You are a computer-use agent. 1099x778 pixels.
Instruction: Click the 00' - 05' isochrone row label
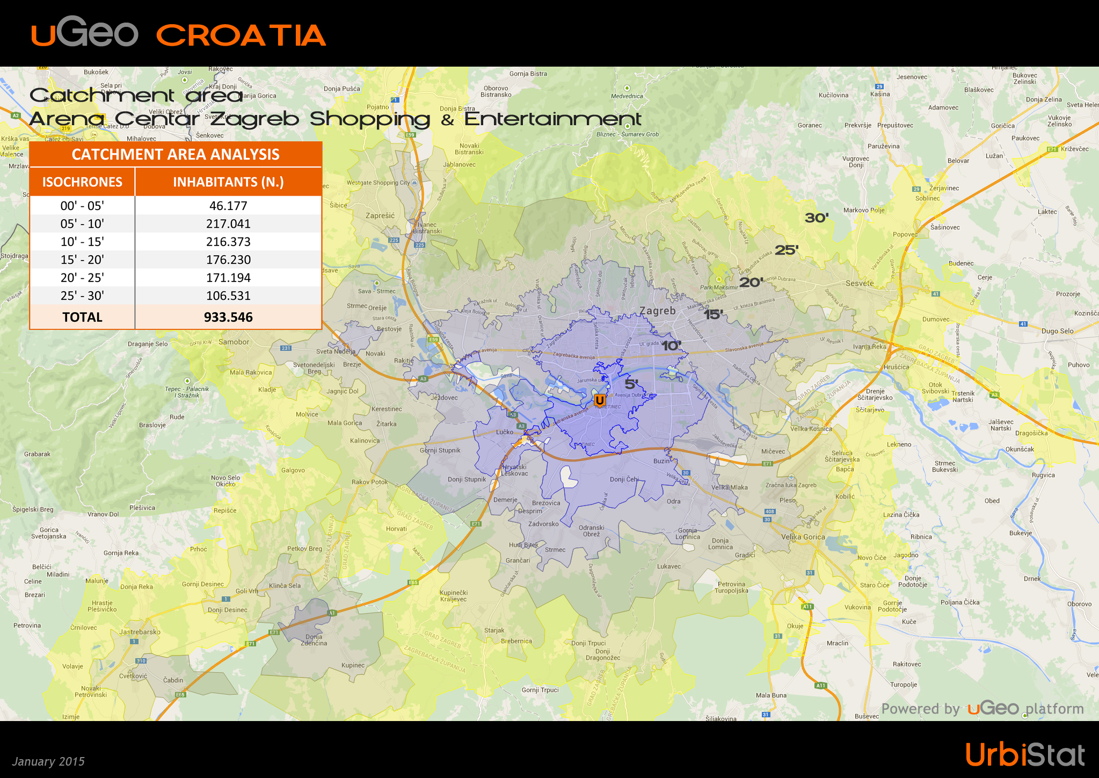pos(82,206)
